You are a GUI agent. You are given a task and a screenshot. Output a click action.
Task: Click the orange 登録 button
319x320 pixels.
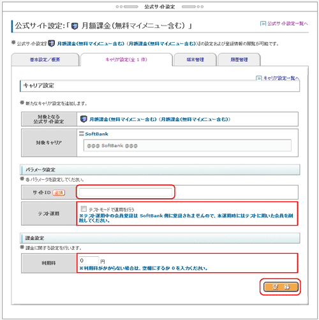click(x=281, y=287)
